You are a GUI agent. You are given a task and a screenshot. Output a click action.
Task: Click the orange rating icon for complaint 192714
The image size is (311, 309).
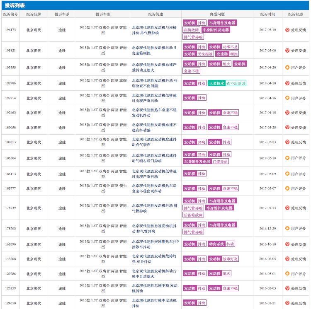287,98
